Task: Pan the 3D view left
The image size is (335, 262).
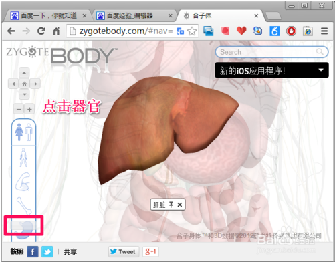Action: tap(13, 84)
